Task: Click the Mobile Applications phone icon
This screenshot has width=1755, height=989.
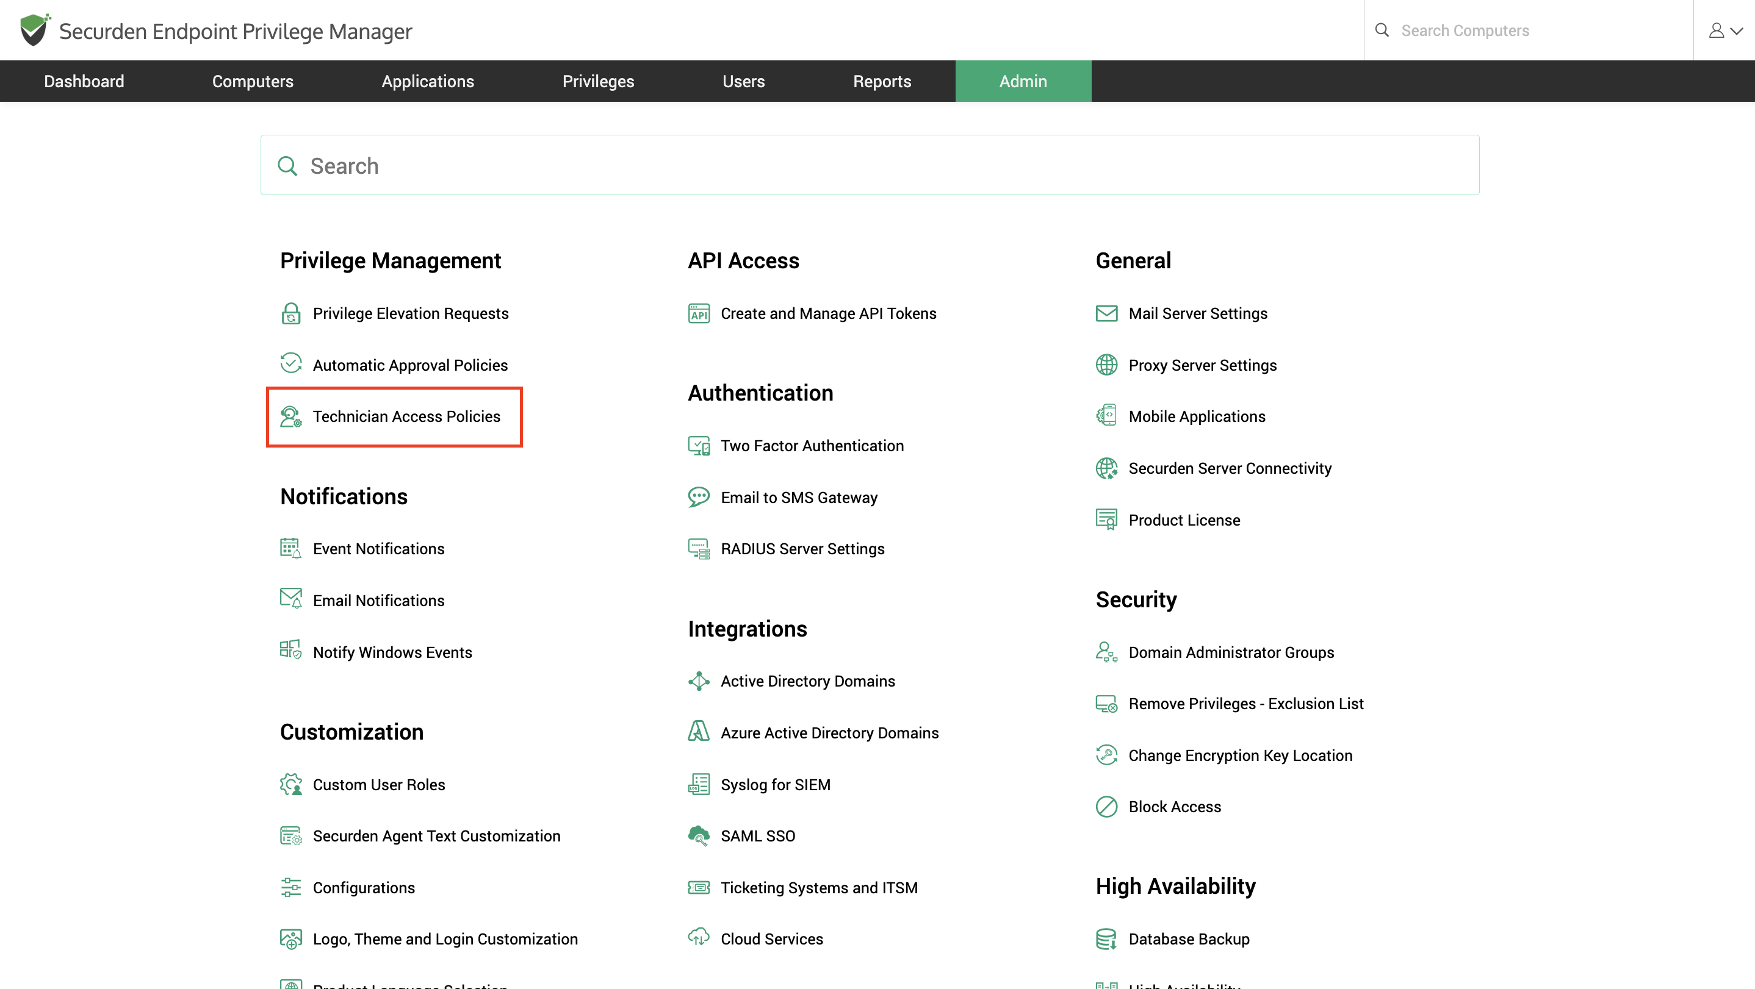Action: [1106, 415]
